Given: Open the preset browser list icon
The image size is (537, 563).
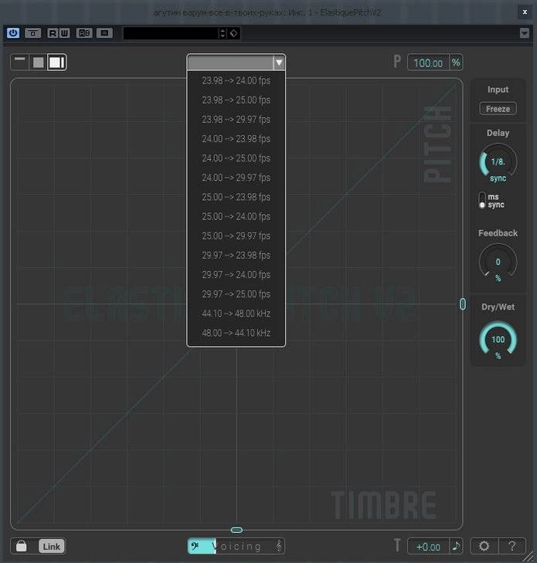Looking at the screenshot, I should pyautogui.click(x=104, y=33).
